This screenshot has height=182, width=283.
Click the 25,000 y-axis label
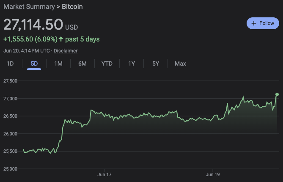pyautogui.click(x=10, y=169)
